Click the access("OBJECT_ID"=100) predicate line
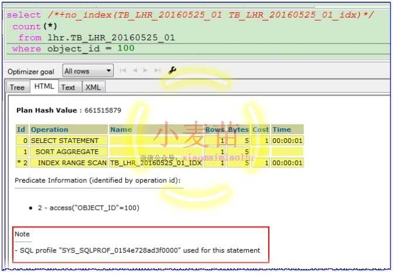 [x=88, y=208]
